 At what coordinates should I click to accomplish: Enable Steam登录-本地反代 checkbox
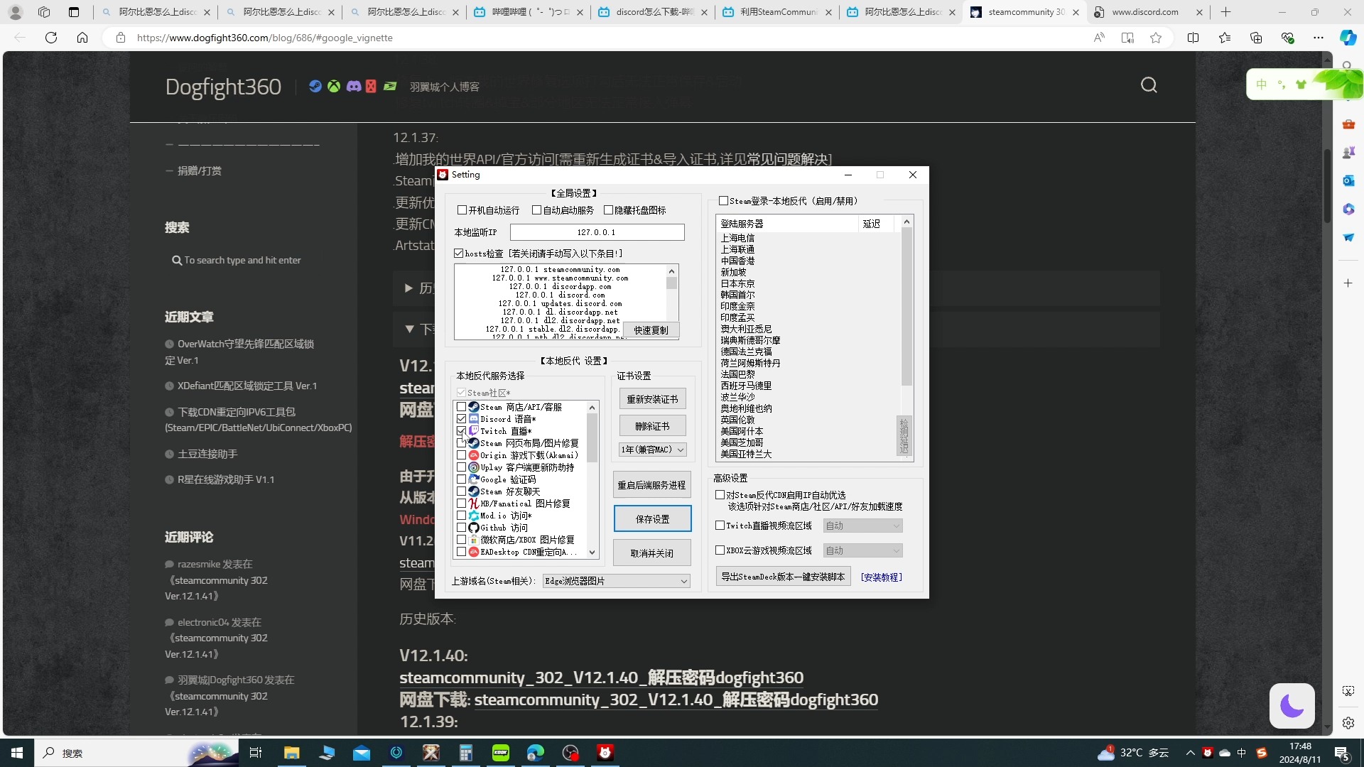pos(724,201)
